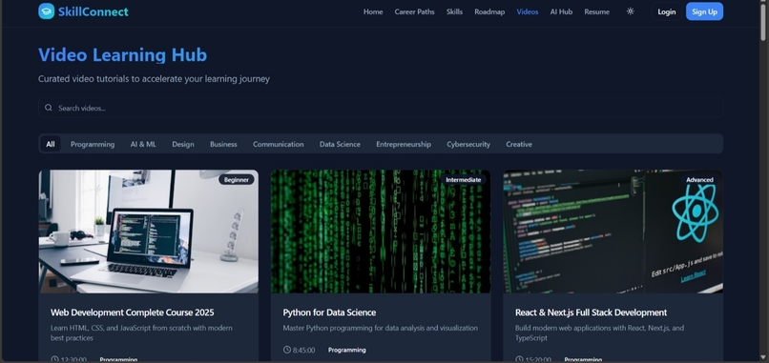Open Web Development Complete Course 2025 title
Screen dimensions: 769x363
pos(133,313)
